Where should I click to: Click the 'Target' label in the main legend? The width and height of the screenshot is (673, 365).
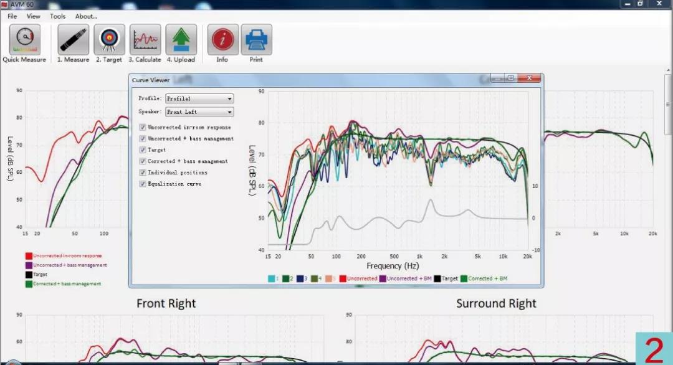(41, 275)
